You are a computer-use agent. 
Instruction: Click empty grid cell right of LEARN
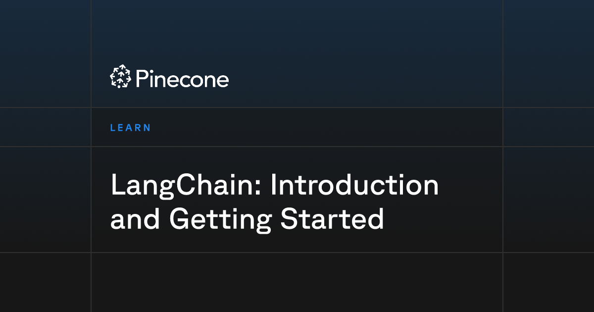click(x=548, y=127)
